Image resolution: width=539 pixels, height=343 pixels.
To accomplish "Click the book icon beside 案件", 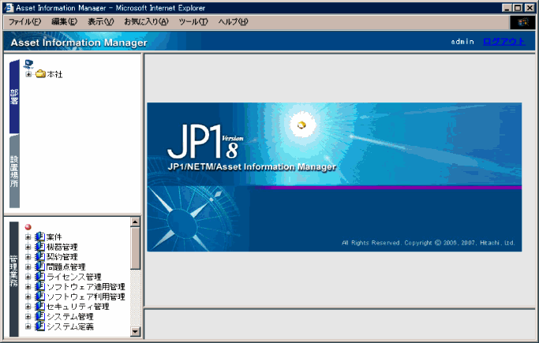I will click(x=40, y=237).
